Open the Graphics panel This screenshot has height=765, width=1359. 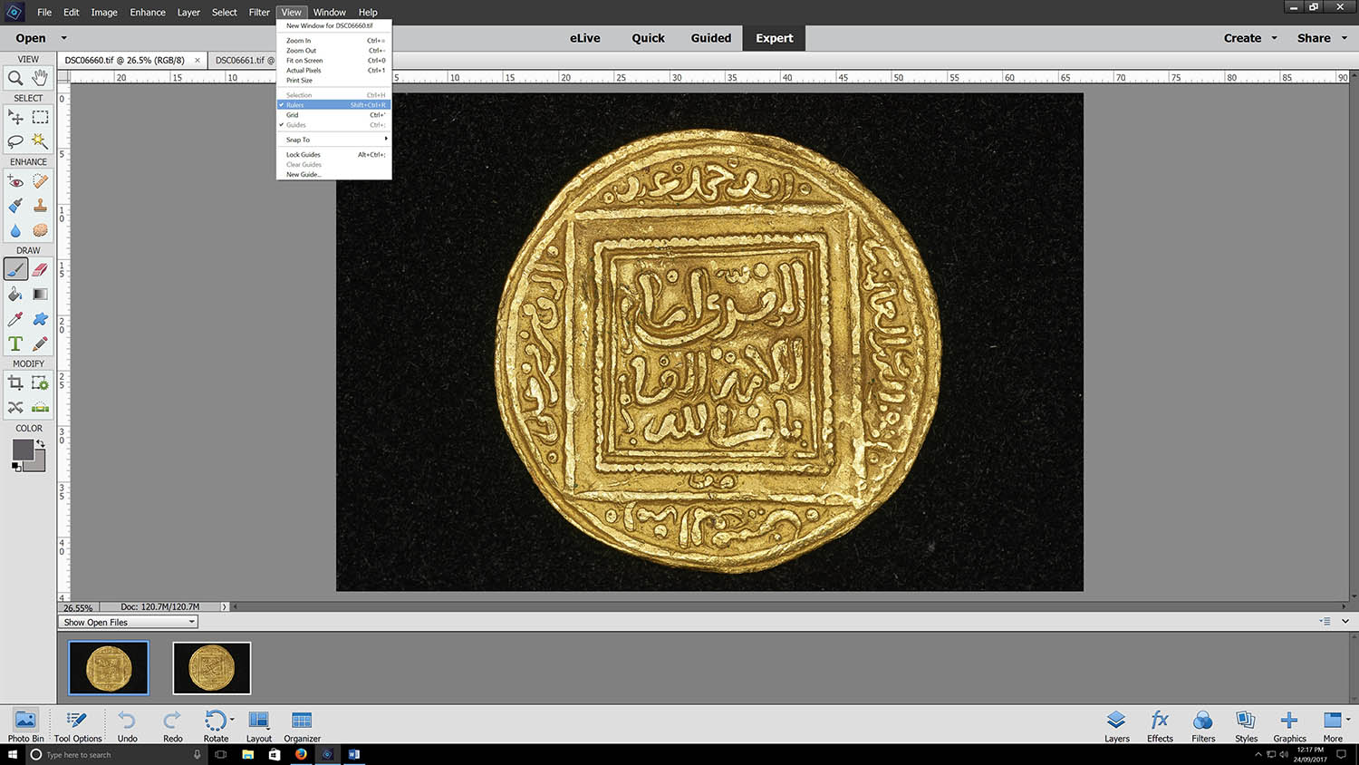tap(1289, 726)
